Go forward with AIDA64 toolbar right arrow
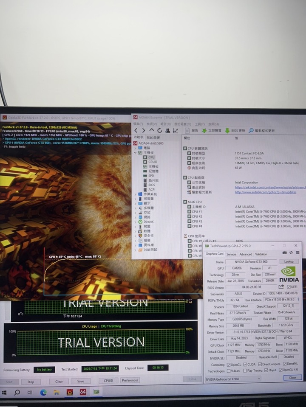This screenshot has width=306, height=407. 144,130
